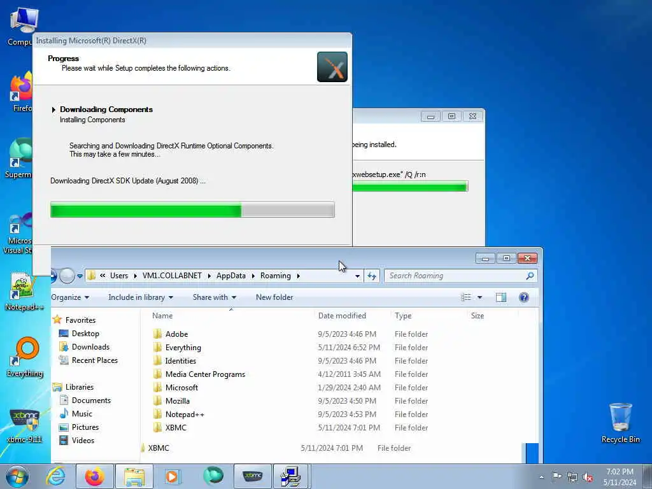Navigate to AppData in the breadcrumb
Screen dimensions: 652x489
[x=230, y=276]
